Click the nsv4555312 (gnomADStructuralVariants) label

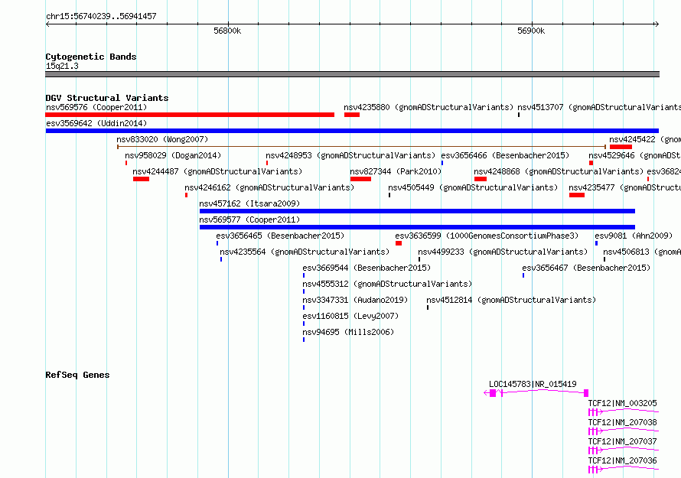coord(387,284)
